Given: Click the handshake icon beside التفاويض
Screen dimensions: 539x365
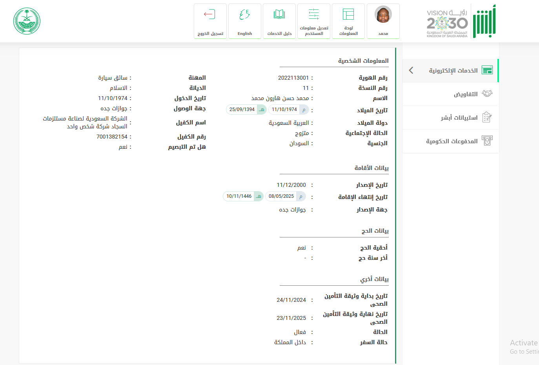Looking at the screenshot, I should (487, 94).
